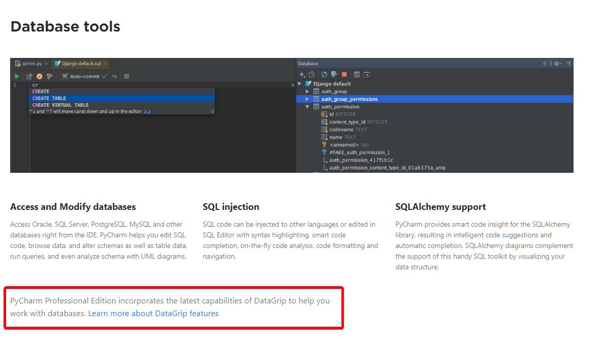Click the blue refresh synchronize icon
This screenshot has height=340, width=602.
[x=324, y=75]
